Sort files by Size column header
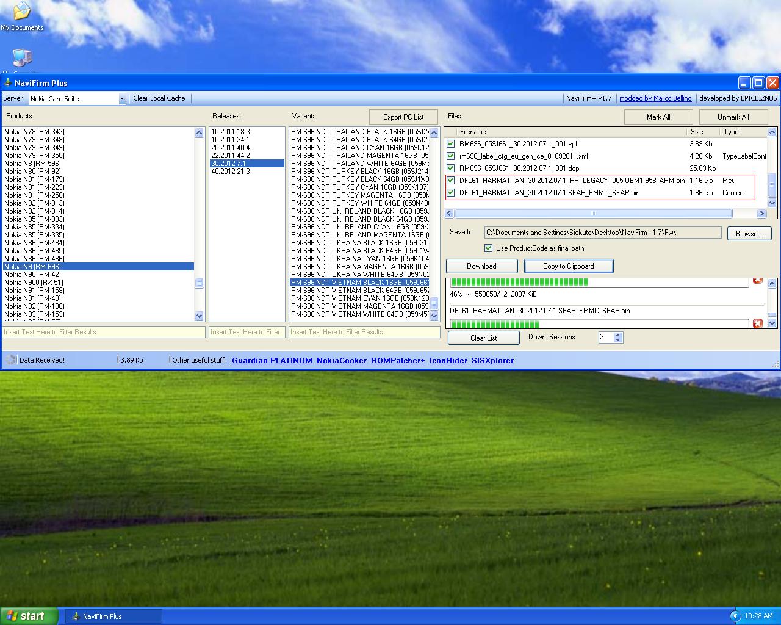The image size is (781, 625). (704, 132)
